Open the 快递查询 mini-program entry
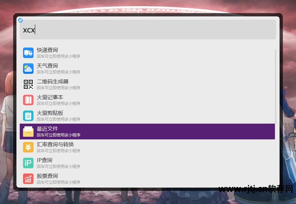296x204 pixels. [x=99, y=52]
